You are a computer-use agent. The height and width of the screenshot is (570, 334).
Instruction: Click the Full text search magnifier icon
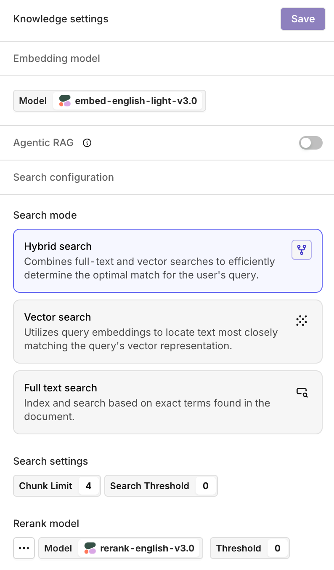302,392
